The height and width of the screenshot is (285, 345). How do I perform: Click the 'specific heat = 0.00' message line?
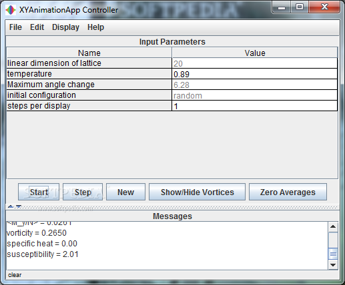[42, 244]
